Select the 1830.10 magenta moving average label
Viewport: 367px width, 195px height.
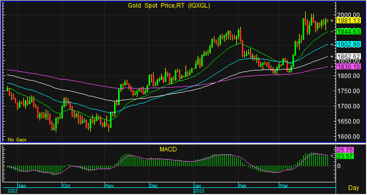(349, 67)
